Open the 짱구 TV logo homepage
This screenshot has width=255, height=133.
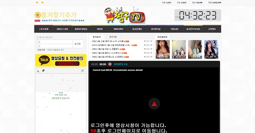point(125,15)
